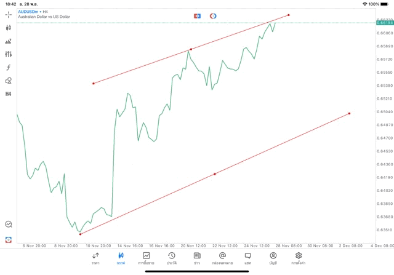Toggle the red-blue flag icon above chart
Image resolution: width=394 pixels, height=275 pixels.
197,15
